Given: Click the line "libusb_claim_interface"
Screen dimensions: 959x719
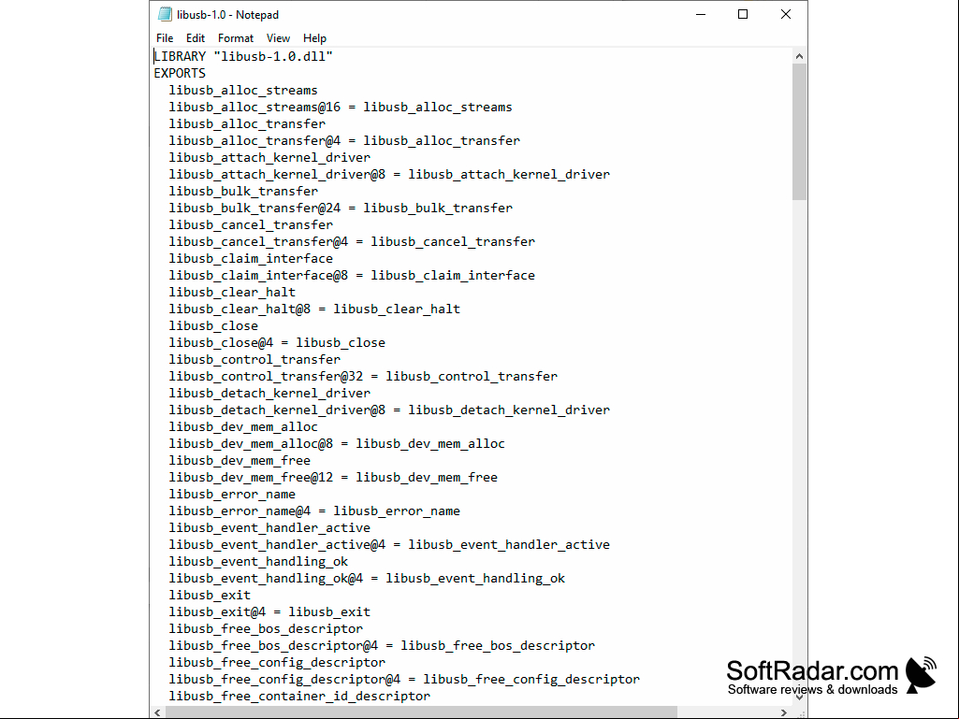Looking at the screenshot, I should tap(251, 259).
